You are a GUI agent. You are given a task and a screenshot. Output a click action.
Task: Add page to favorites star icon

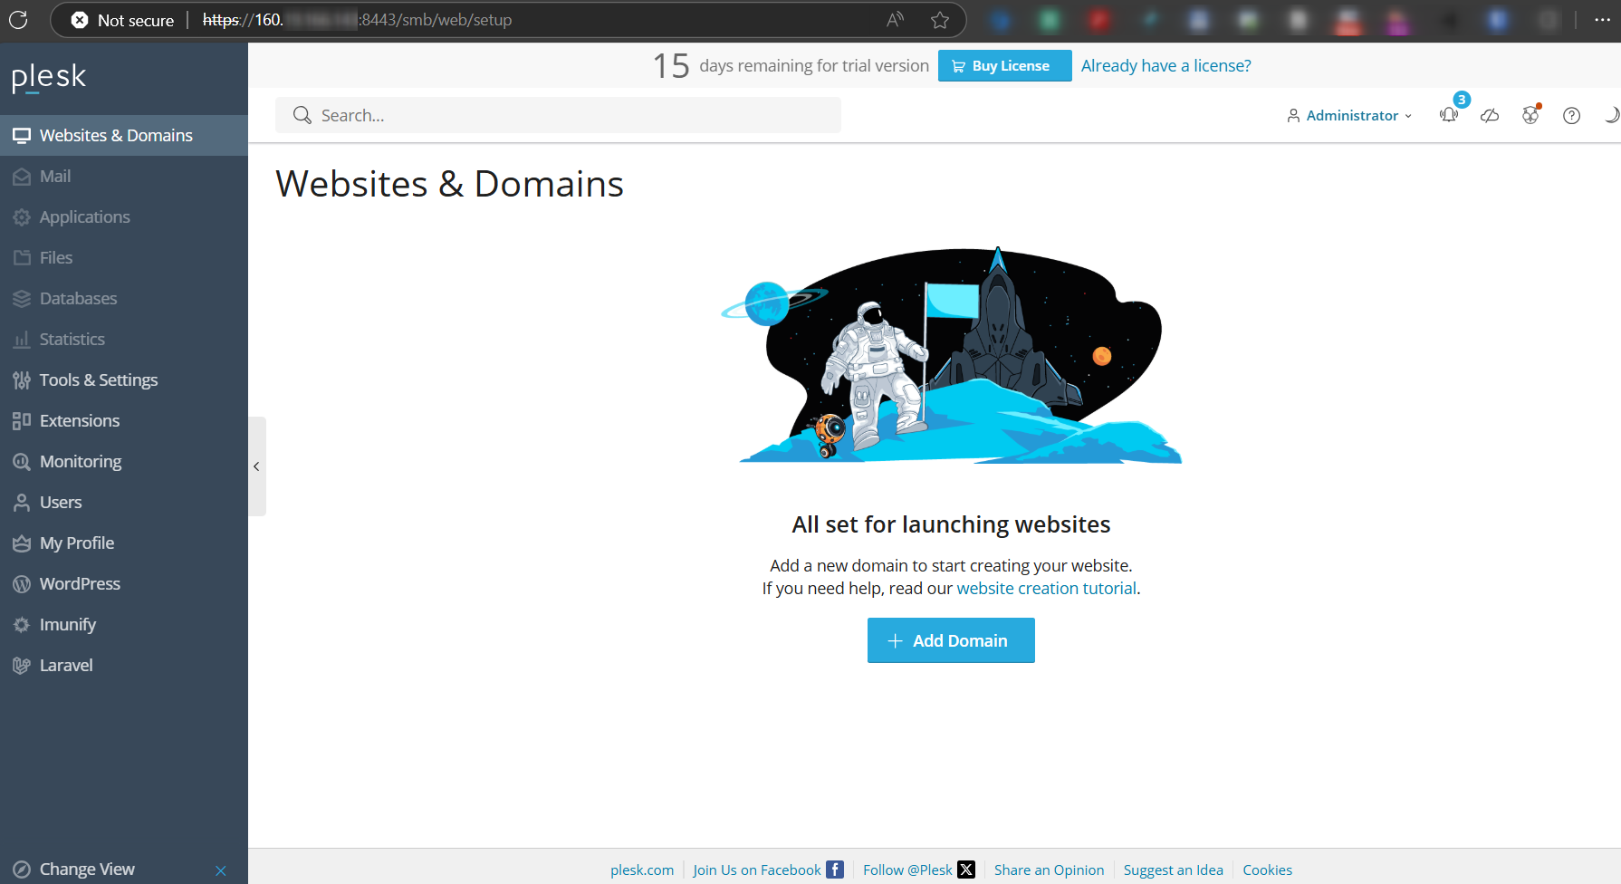(x=940, y=20)
